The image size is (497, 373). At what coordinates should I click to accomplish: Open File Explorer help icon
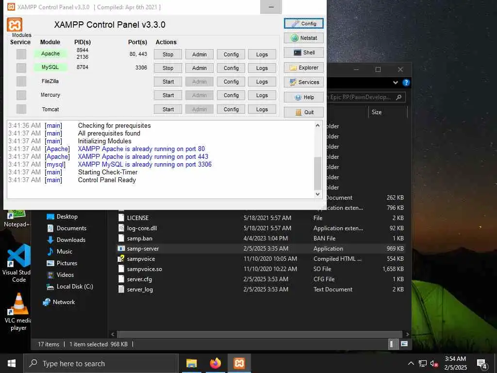pos(406,83)
